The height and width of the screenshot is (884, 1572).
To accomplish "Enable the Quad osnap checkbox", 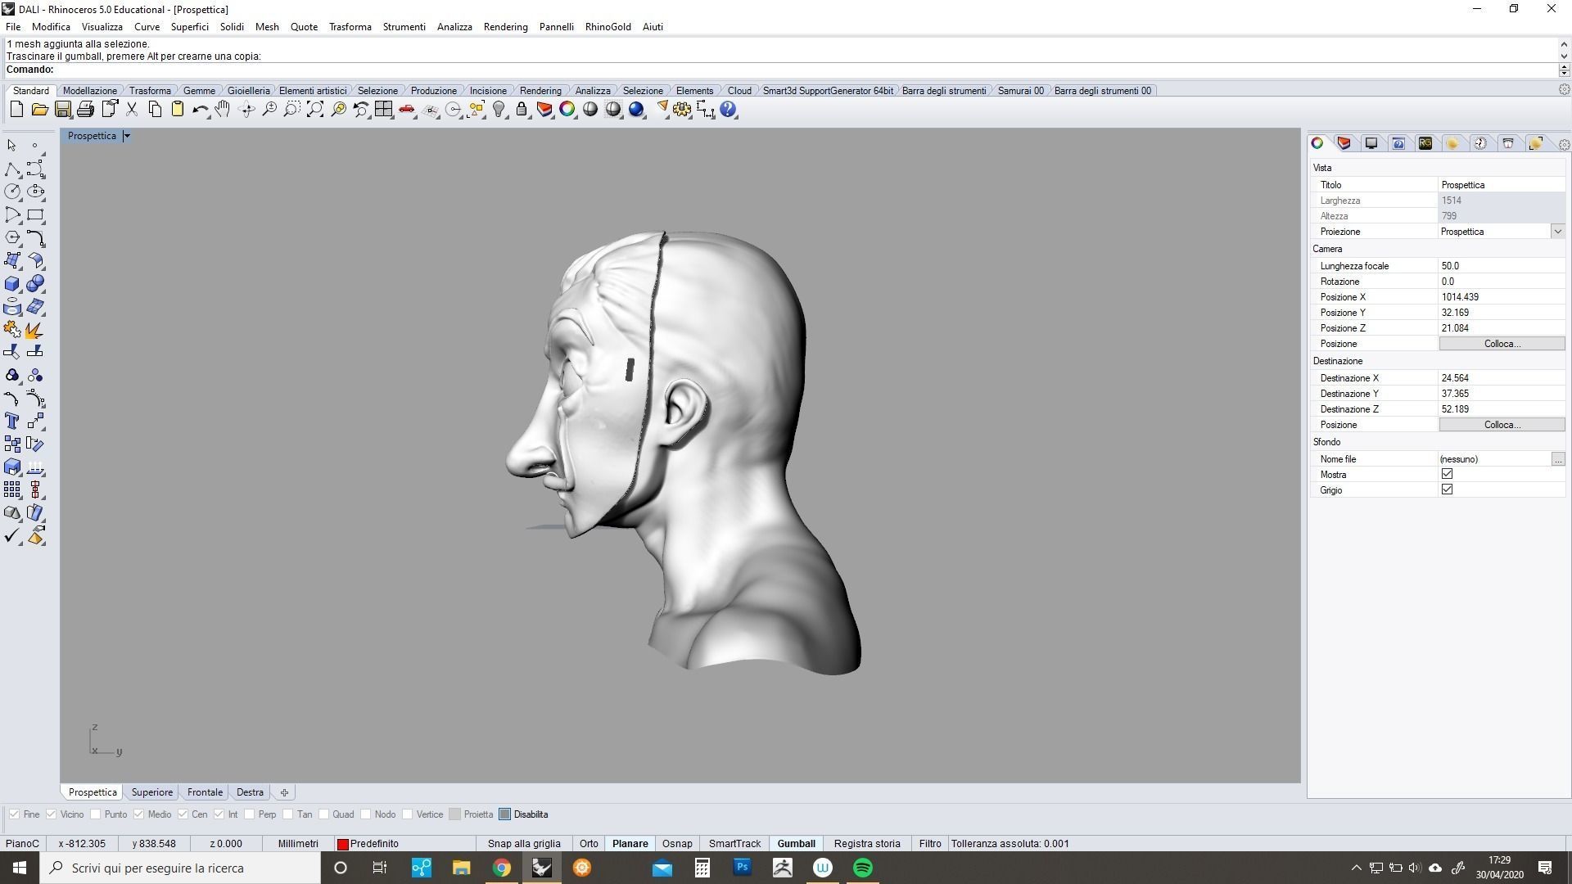I will [x=323, y=814].
